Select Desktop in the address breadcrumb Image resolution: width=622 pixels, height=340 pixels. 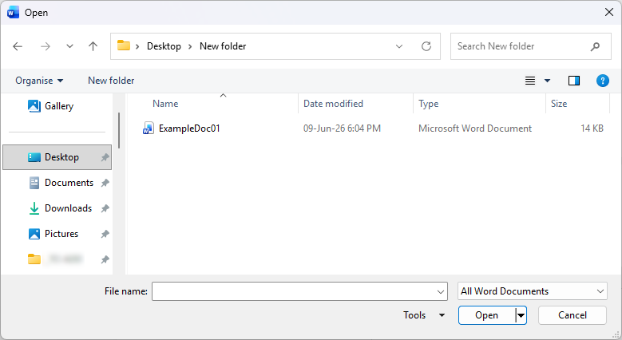coord(164,46)
